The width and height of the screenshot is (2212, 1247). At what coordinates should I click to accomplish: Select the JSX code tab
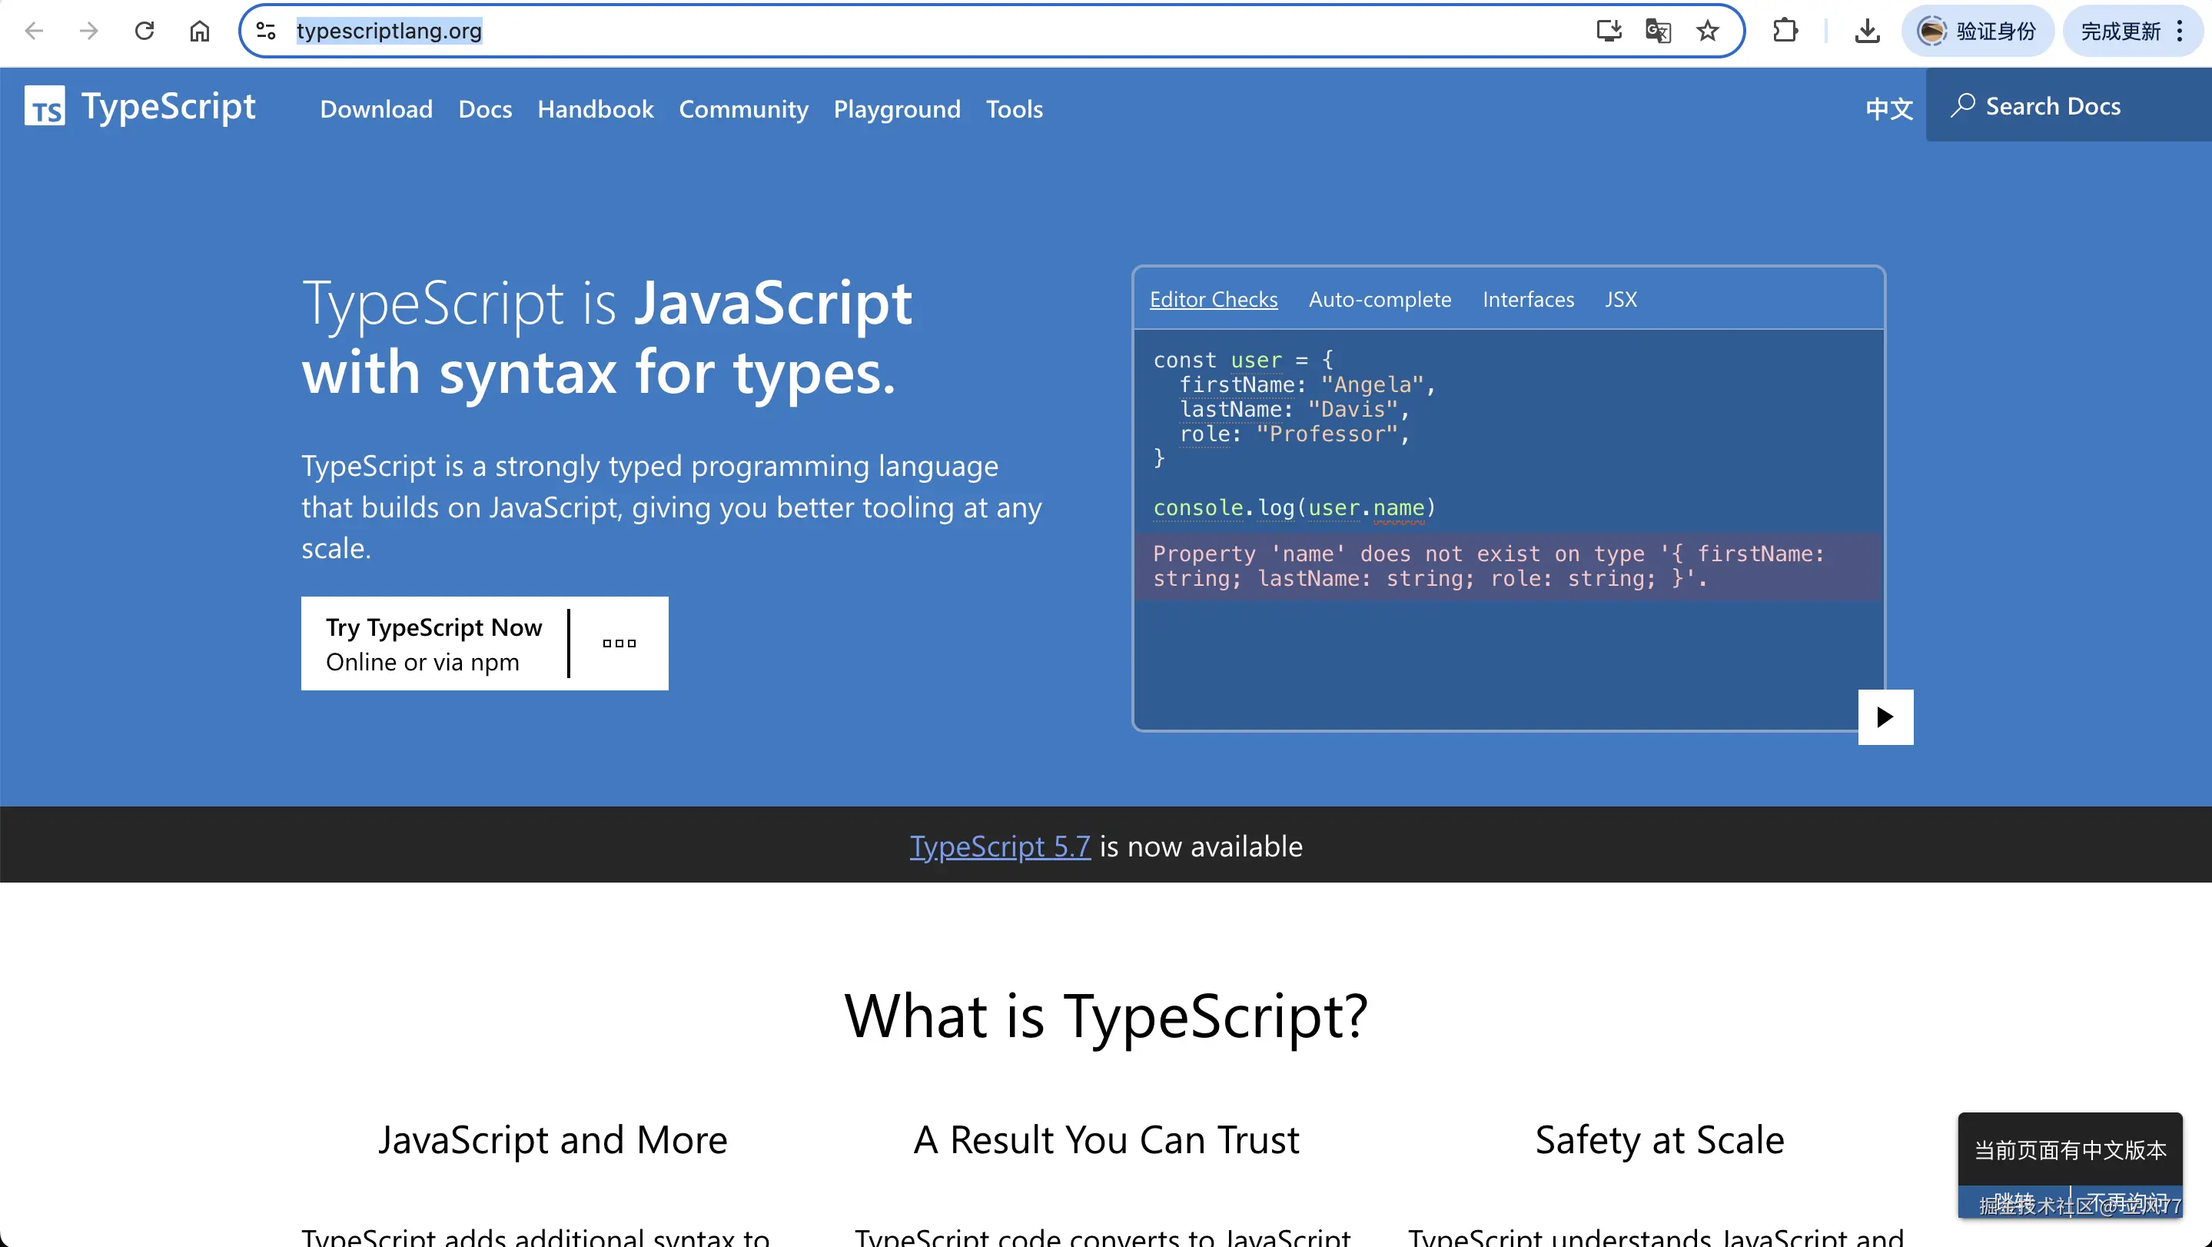coord(1621,299)
